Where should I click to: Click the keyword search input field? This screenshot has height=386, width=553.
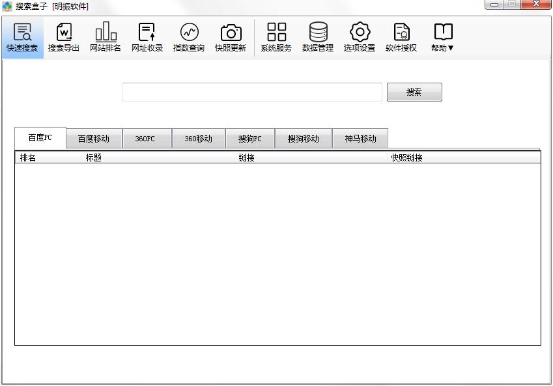pos(251,92)
